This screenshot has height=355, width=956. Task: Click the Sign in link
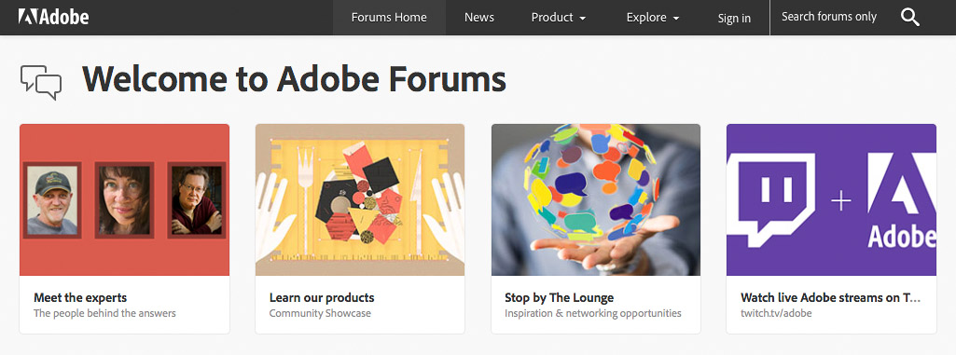734,19
